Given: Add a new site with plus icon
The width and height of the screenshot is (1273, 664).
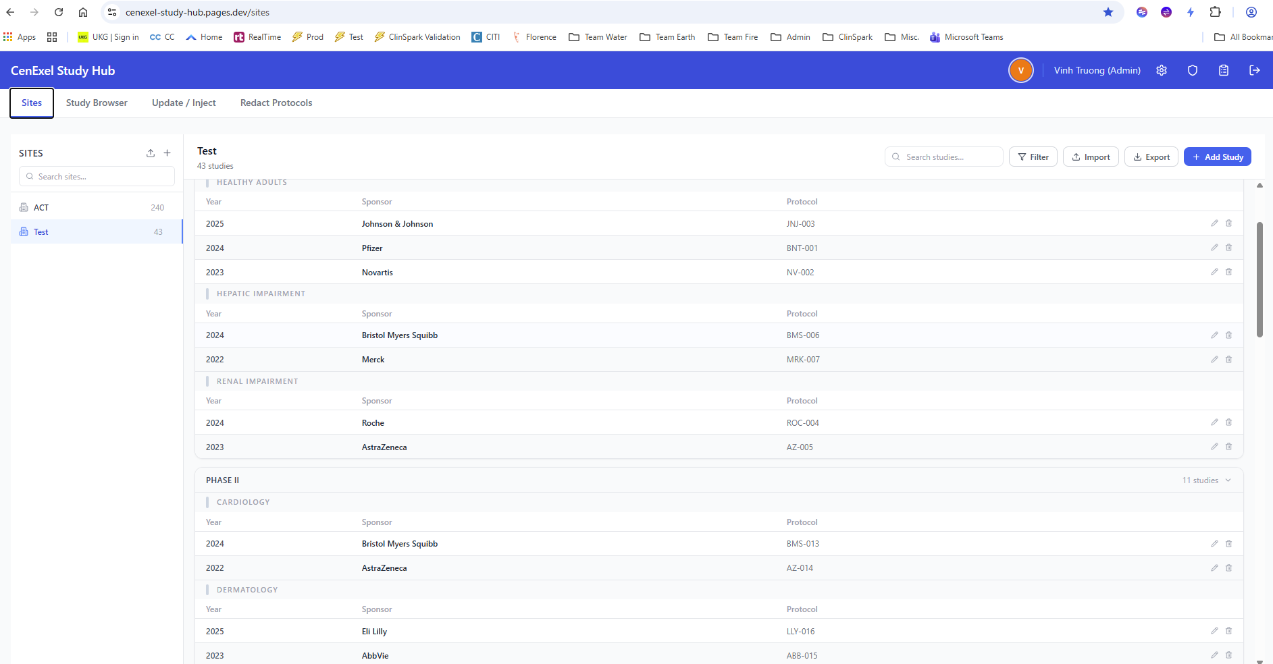Looking at the screenshot, I should 167,153.
